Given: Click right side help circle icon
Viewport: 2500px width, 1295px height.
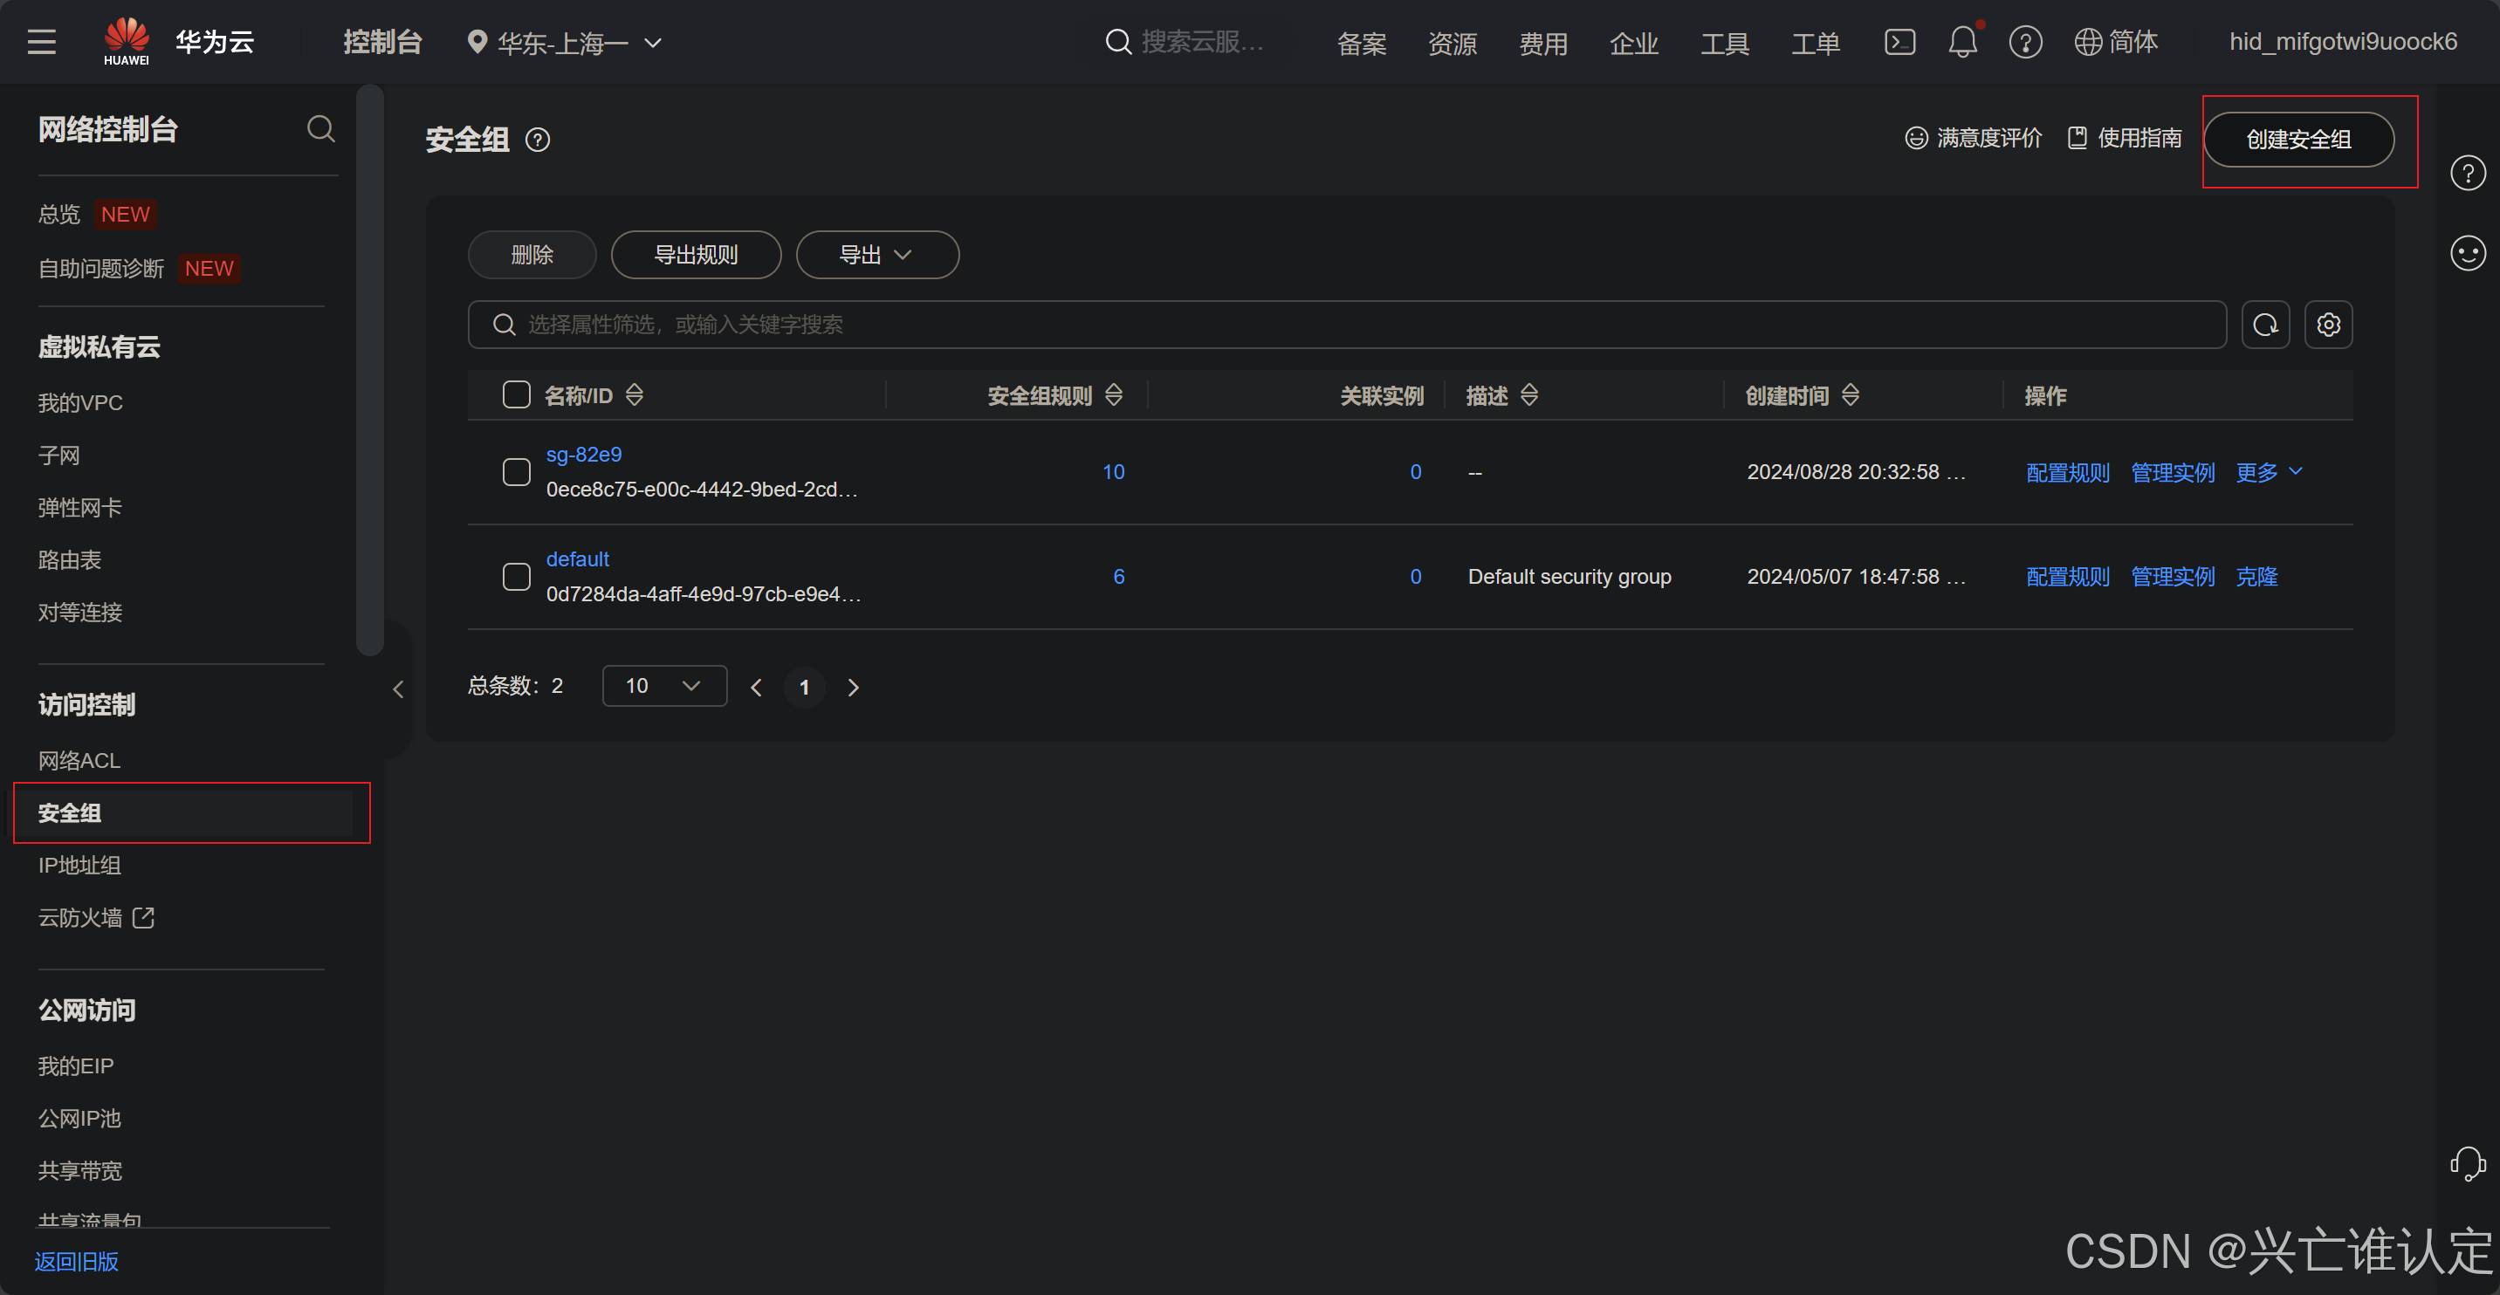Looking at the screenshot, I should click(x=2468, y=174).
